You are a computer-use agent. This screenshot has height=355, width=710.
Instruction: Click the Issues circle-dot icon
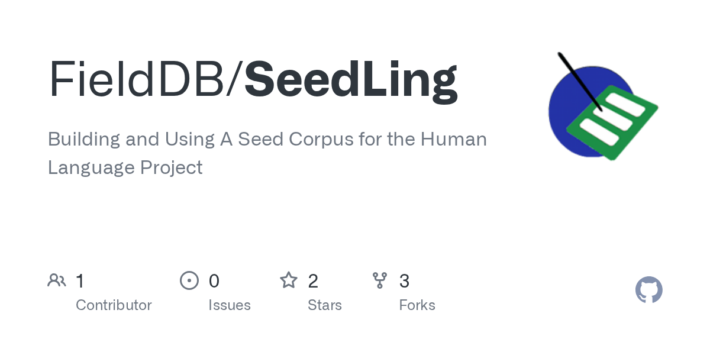(x=189, y=280)
